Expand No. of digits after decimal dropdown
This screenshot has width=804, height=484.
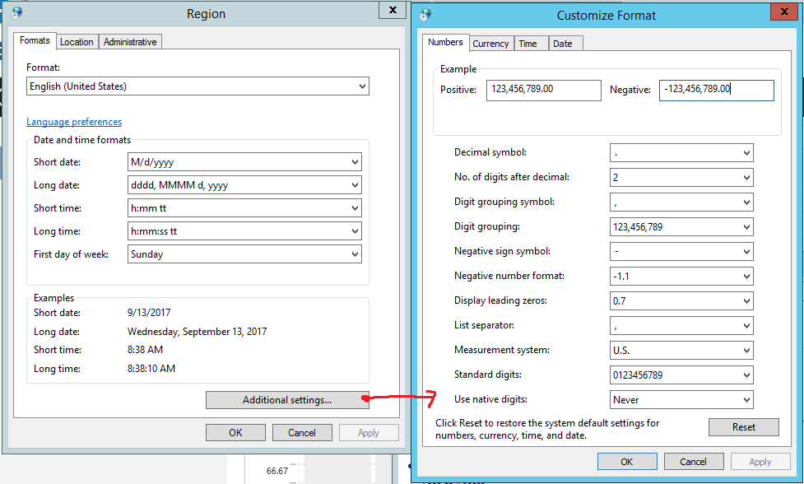coord(681,178)
